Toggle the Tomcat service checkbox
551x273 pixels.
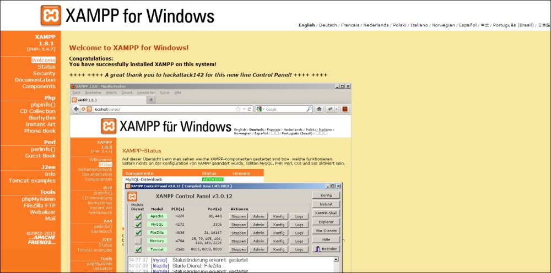click(x=138, y=249)
